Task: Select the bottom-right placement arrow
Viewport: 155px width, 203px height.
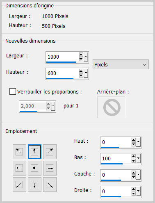Action: tap(50, 185)
